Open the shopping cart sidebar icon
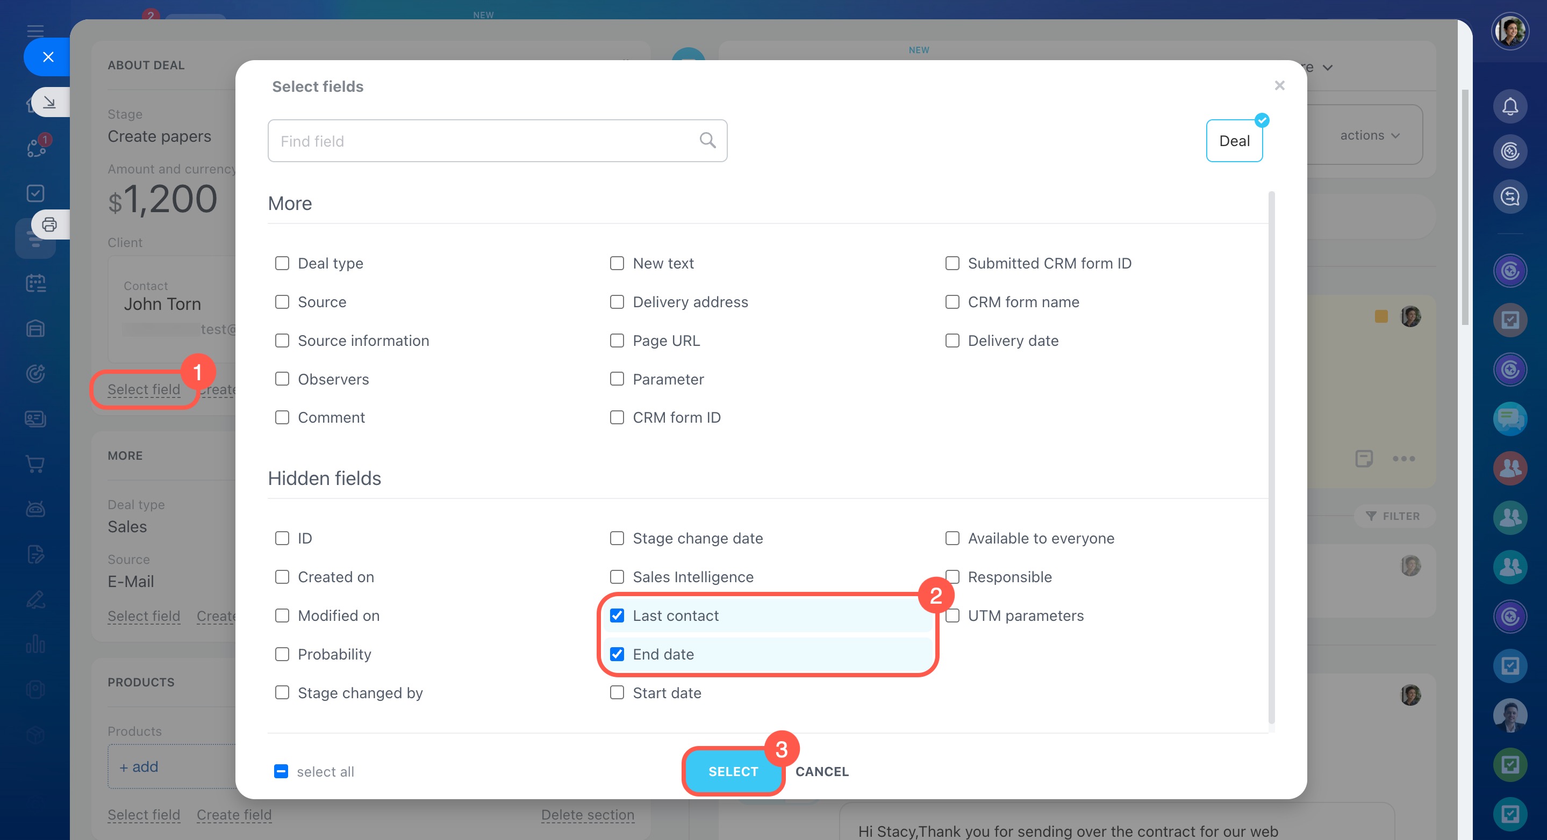 35,464
